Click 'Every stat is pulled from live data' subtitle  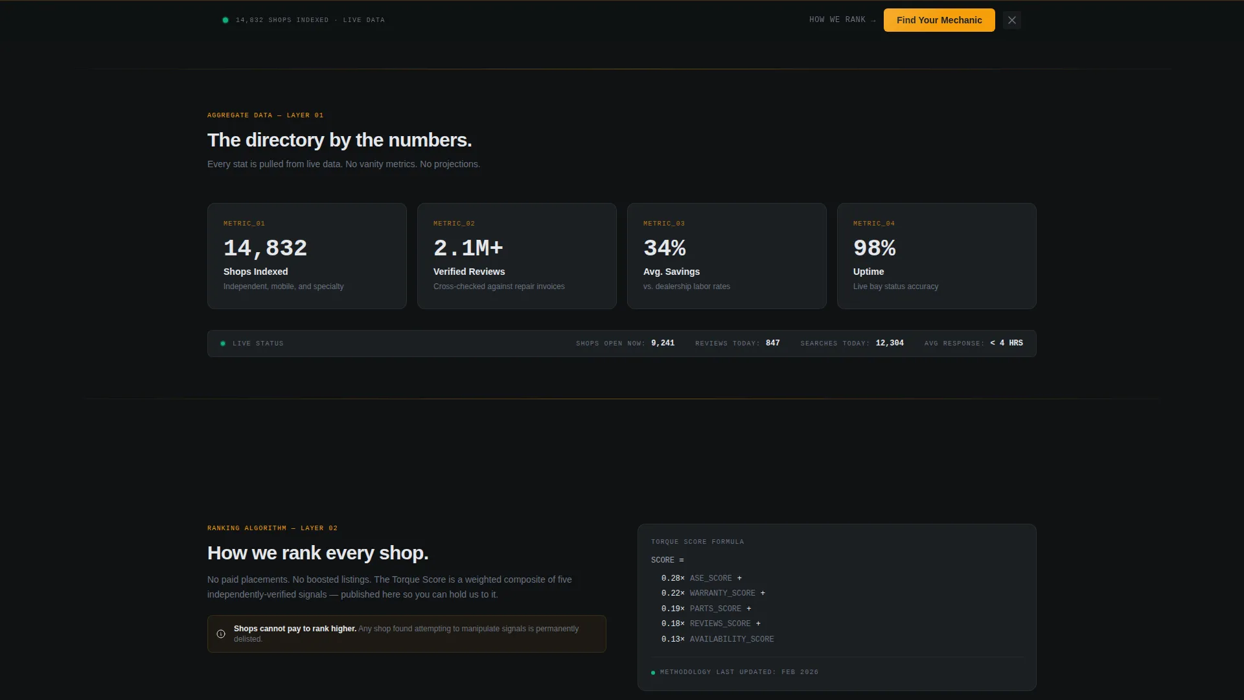click(x=343, y=164)
